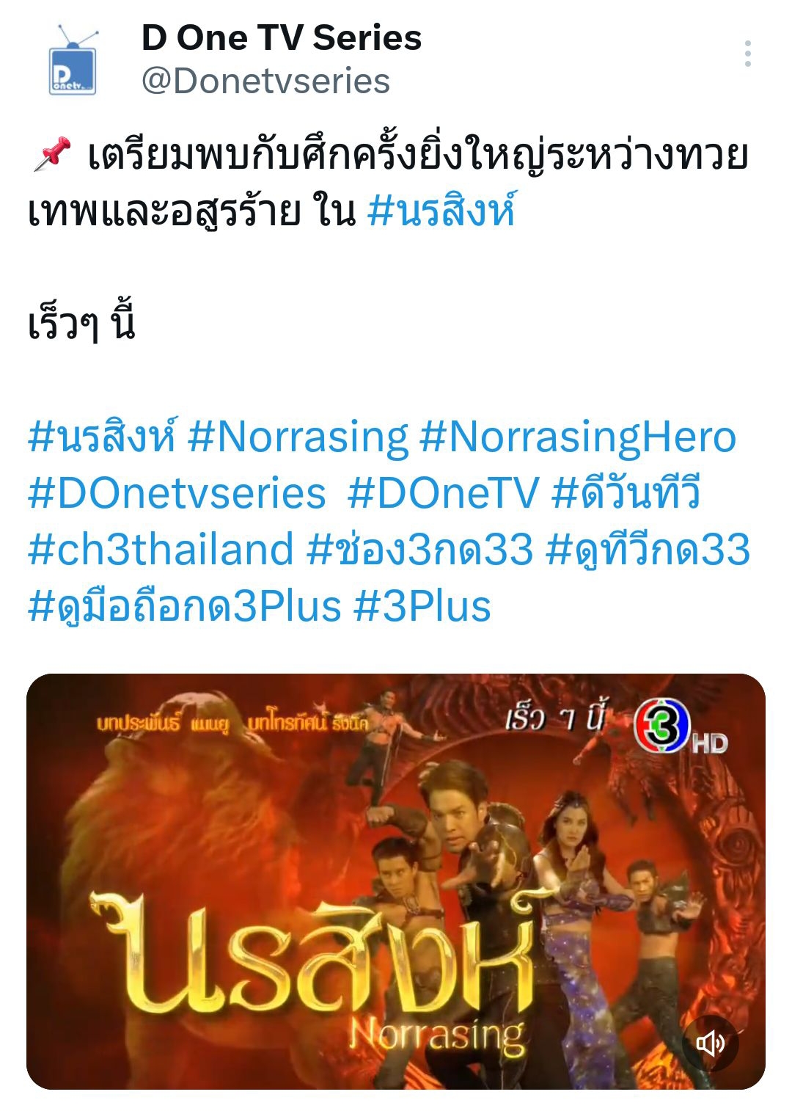This screenshot has height=1111, width=792.
Task: Open the @Donetvseries handle
Action: (265, 81)
